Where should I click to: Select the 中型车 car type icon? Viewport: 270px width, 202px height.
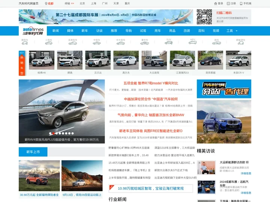(x=97, y=43)
